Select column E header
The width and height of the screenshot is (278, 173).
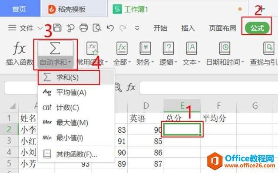click(x=182, y=106)
